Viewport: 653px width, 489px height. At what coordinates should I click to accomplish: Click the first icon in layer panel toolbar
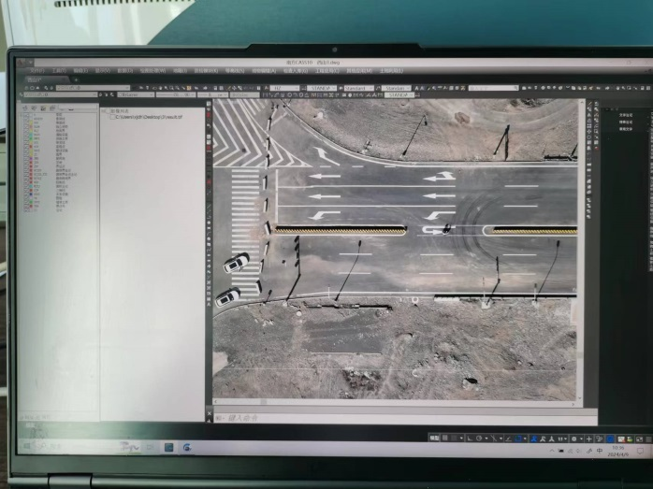(x=24, y=107)
